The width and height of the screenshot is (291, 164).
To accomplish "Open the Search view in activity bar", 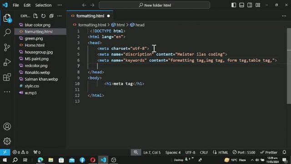I will (x=7, y=32).
